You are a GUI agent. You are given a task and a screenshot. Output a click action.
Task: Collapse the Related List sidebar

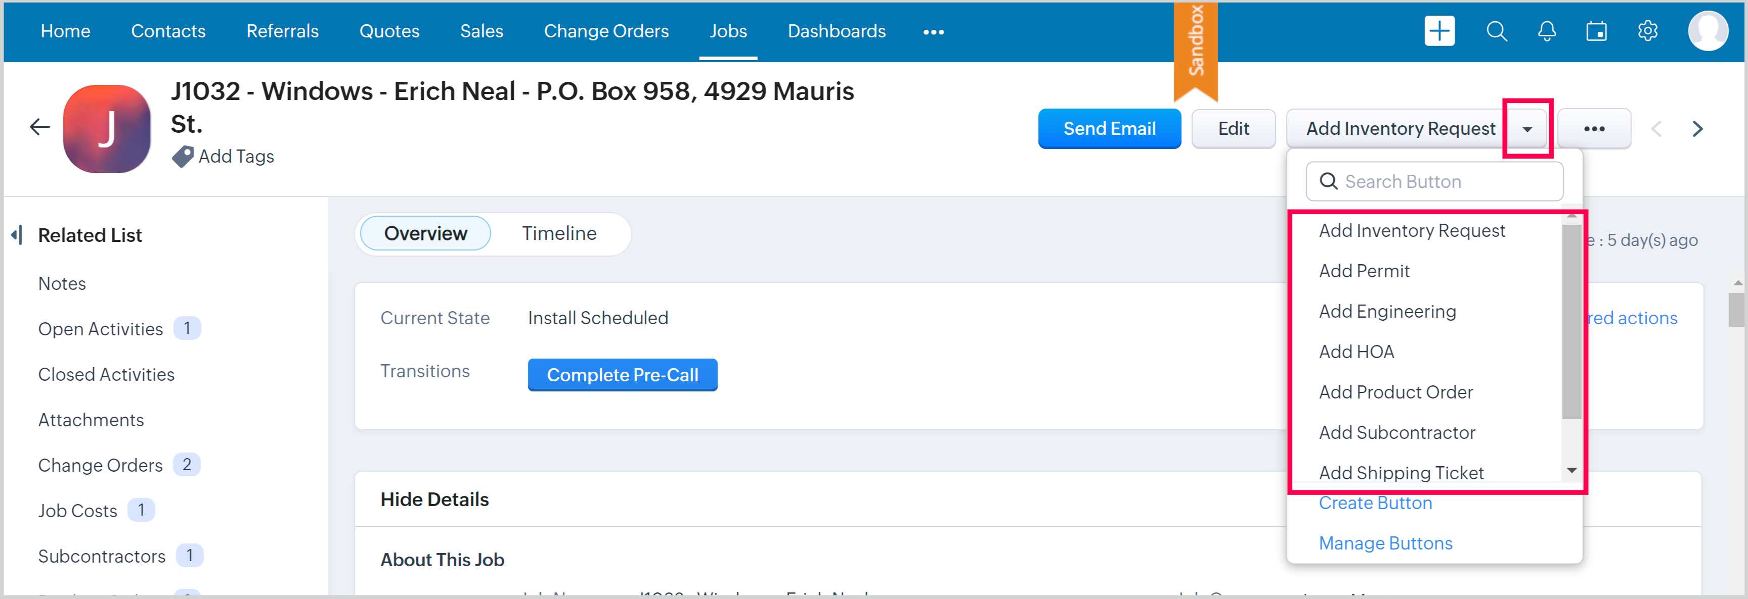[17, 235]
